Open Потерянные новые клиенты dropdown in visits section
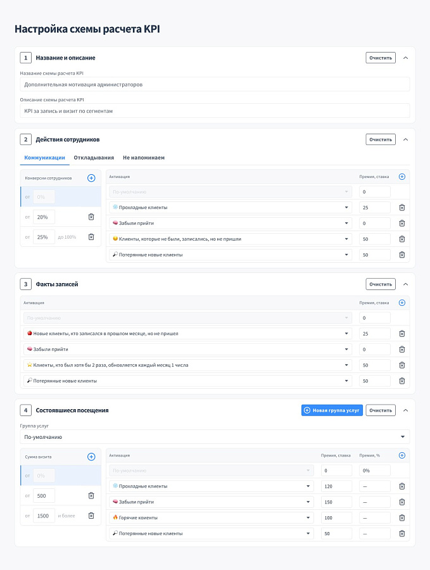Image resolution: width=430 pixels, height=570 pixels. click(x=211, y=534)
